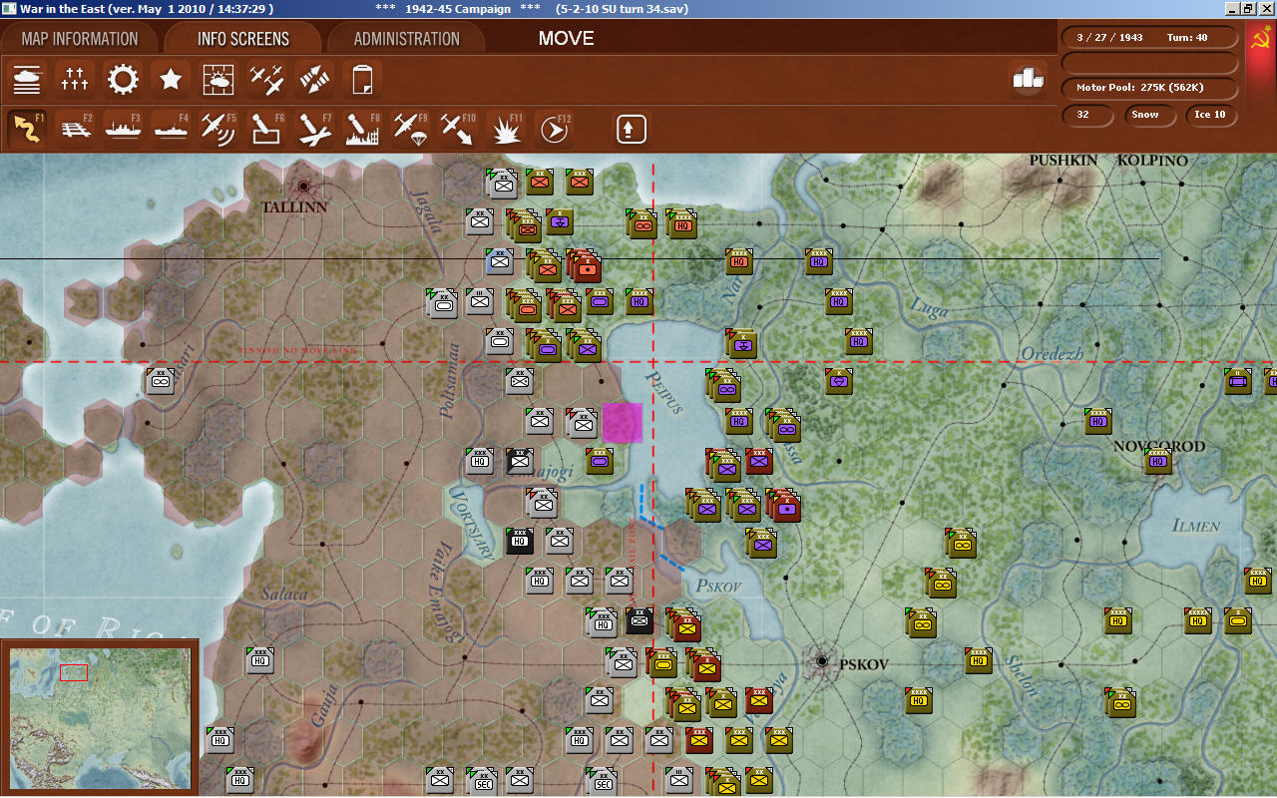This screenshot has height=798, width=1277.
Task: Select the F11 explosion mode icon
Action: coord(507,129)
